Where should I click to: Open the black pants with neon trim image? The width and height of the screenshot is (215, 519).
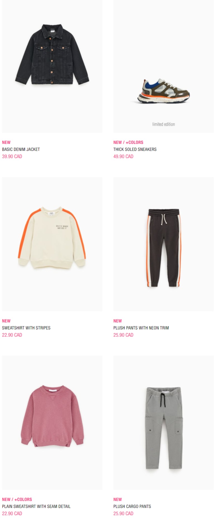tap(163, 244)
